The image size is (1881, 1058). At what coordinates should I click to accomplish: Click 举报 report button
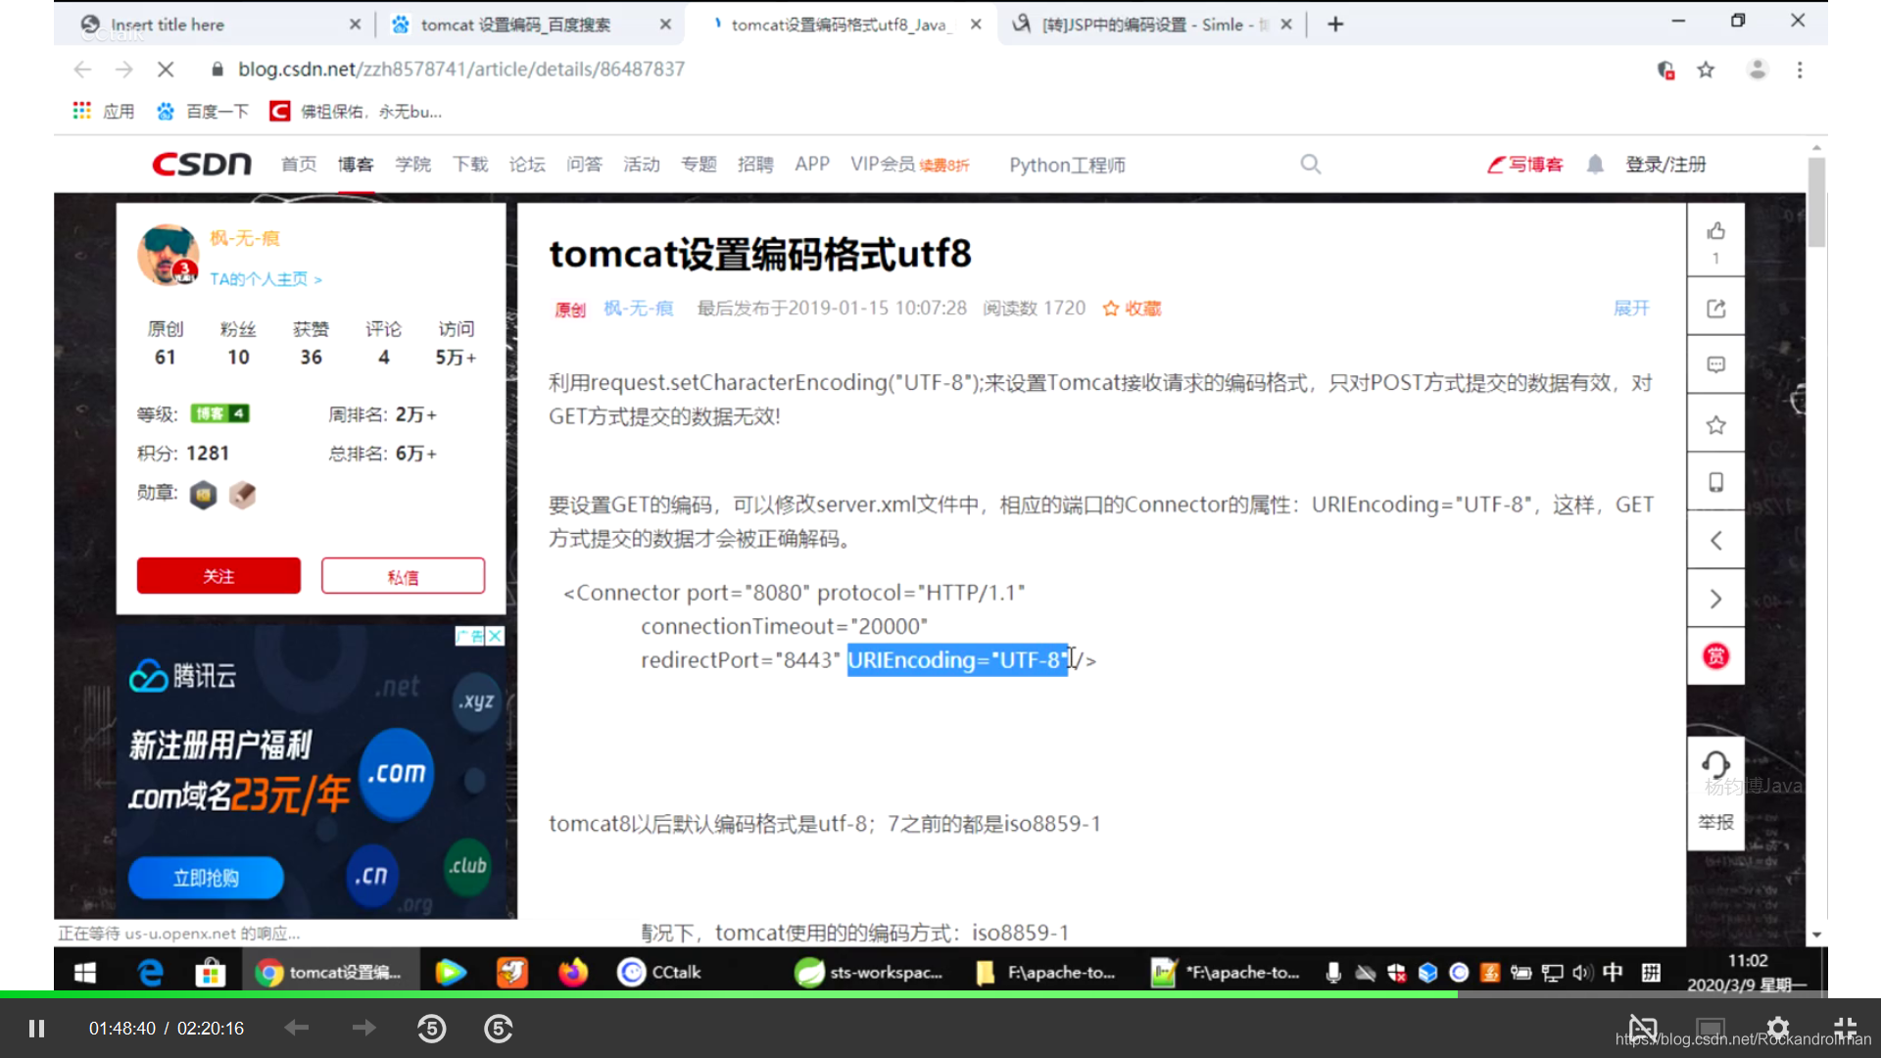click(x=1715, y=822)
